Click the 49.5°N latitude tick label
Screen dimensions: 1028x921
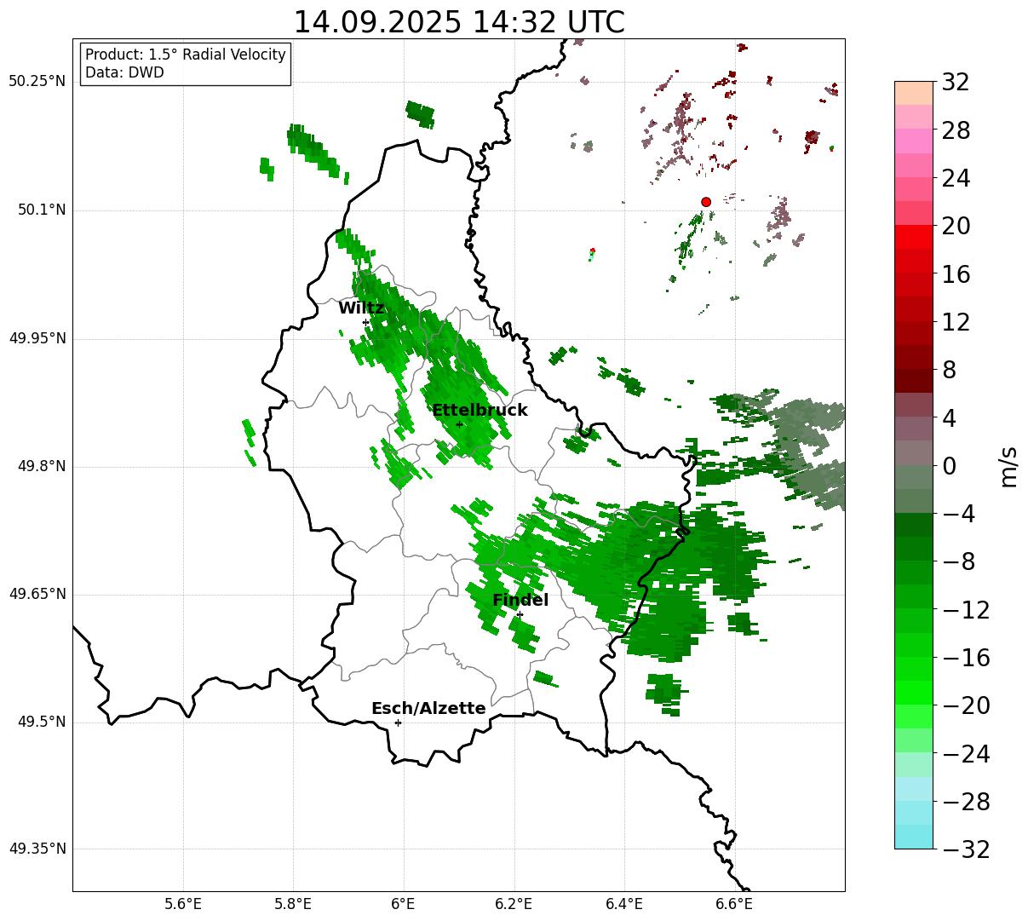point(42,722)
